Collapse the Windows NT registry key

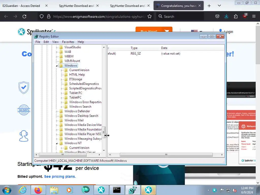coord(57,143)
